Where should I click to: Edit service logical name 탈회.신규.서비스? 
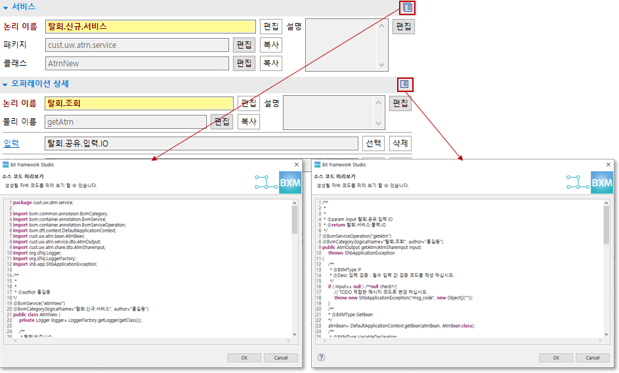[271, 26]
